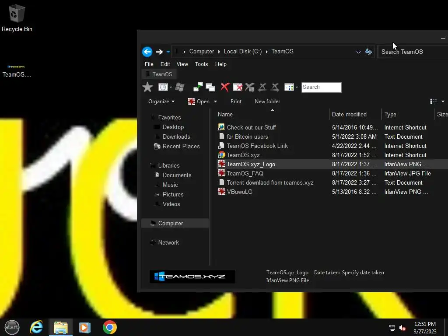The image size is (448, 336).
Task: Select the TeamOS folder tab
Action: pos(159,74)
